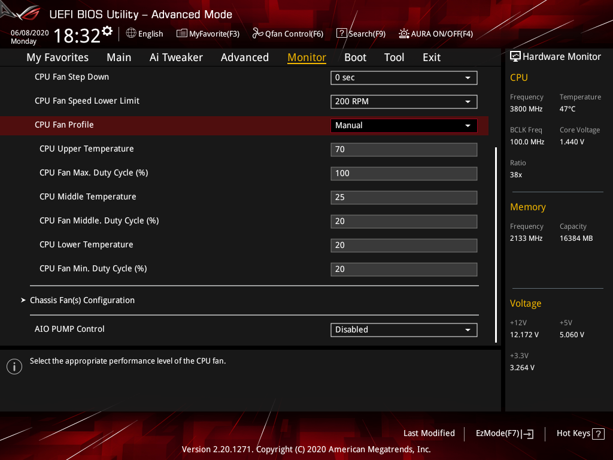Image resolution: width=613 pixels, height=460 pixels.
Task: Click the +12V reading 12.172 V
Action: (x=524, y=335)
